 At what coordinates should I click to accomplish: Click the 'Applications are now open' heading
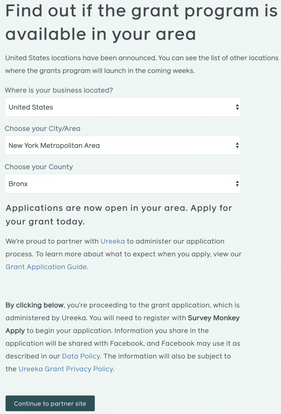(119, 215)
